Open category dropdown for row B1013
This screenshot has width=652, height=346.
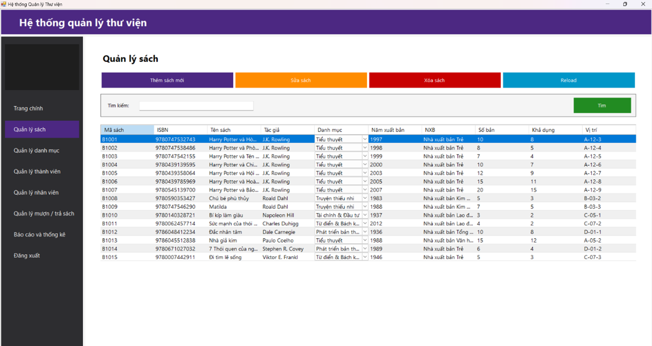coord(365,241)
